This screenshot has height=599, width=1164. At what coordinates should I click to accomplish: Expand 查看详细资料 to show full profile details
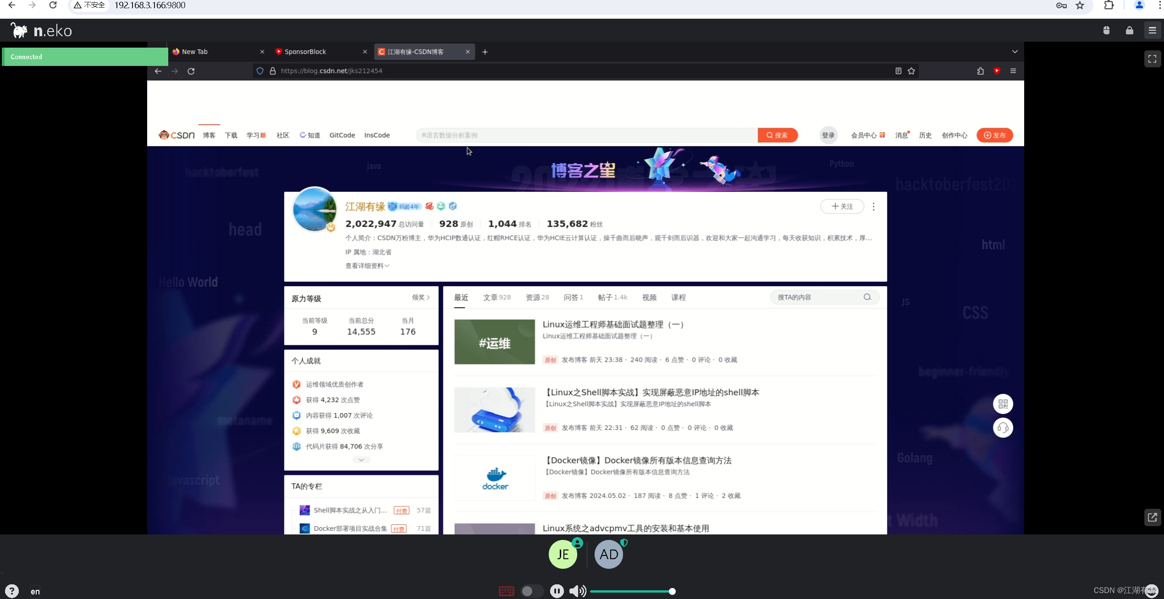pos(366,266)
